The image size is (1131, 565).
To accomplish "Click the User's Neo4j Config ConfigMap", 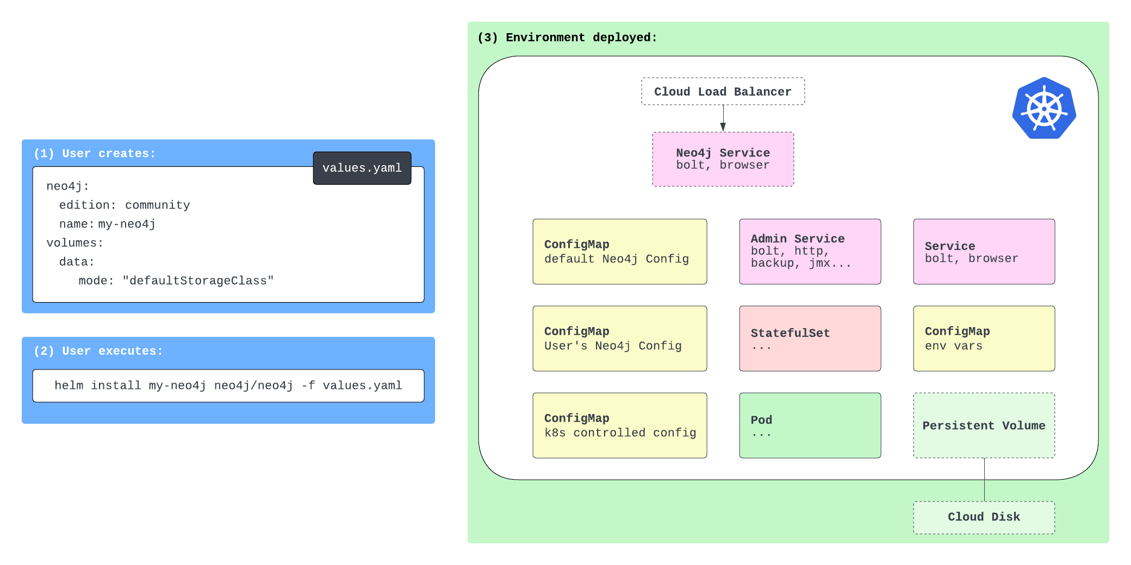I will click(x=619, y=338).
